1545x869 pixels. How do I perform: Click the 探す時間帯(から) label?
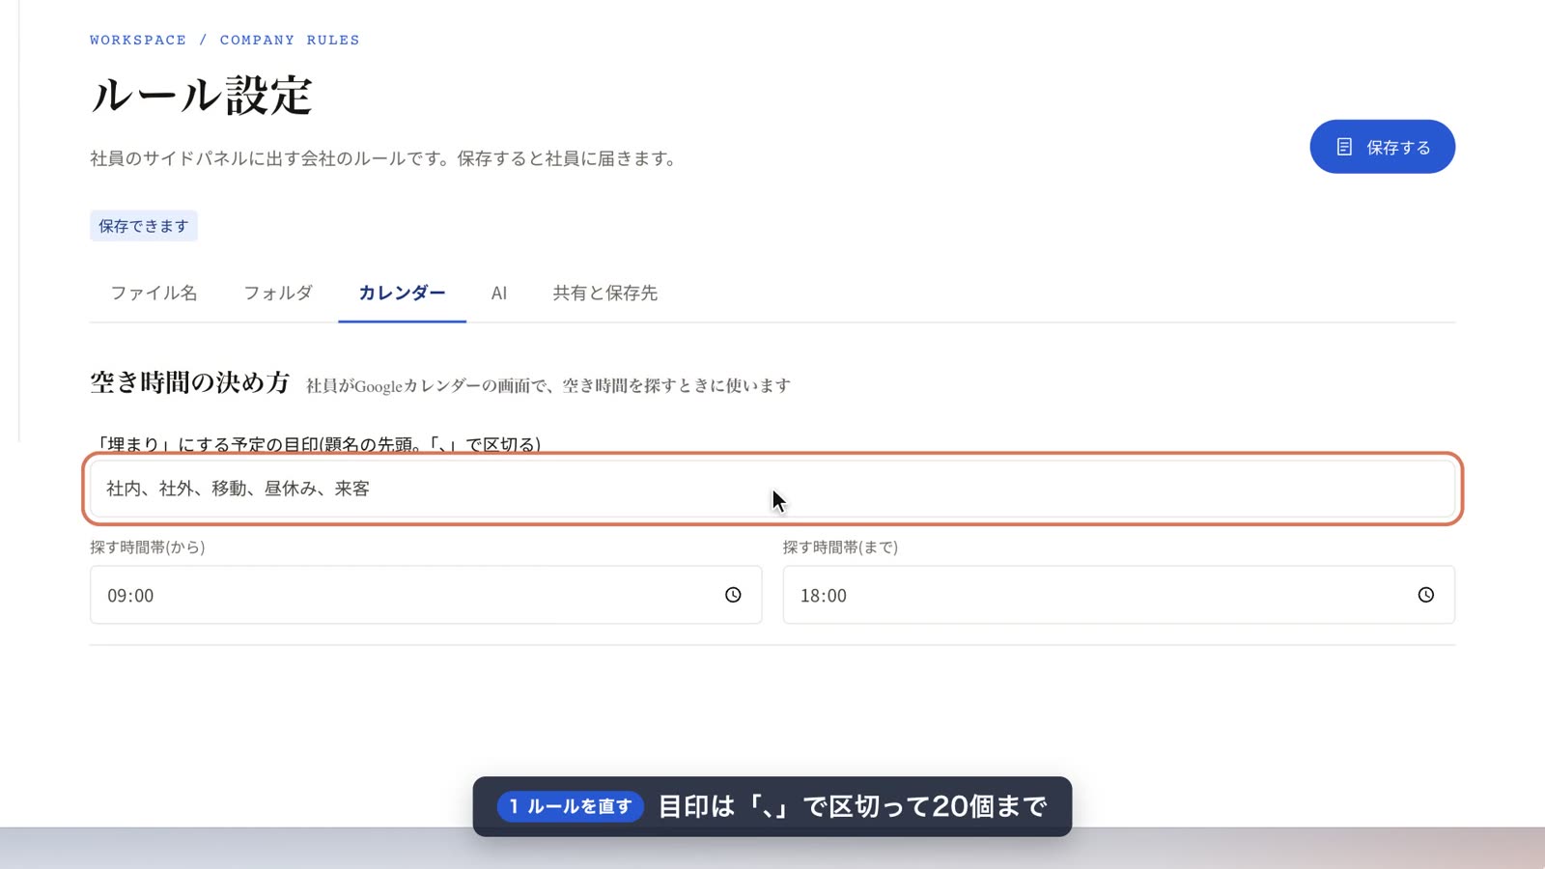(148, 547)
